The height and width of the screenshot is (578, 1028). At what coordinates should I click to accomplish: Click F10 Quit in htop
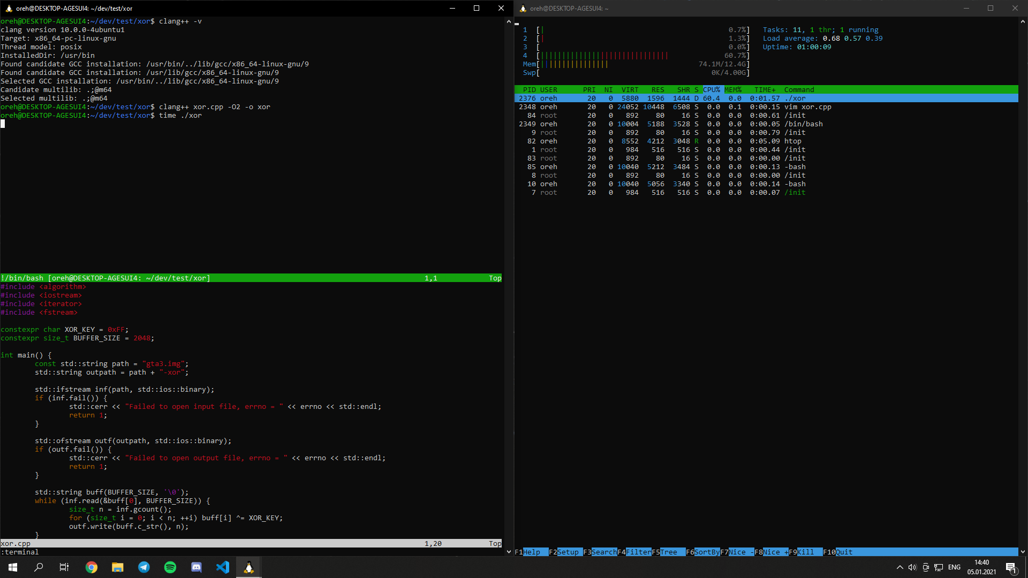(840, 552)
